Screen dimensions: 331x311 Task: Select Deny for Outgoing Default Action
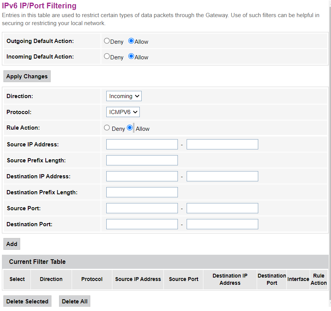(107, 41)
